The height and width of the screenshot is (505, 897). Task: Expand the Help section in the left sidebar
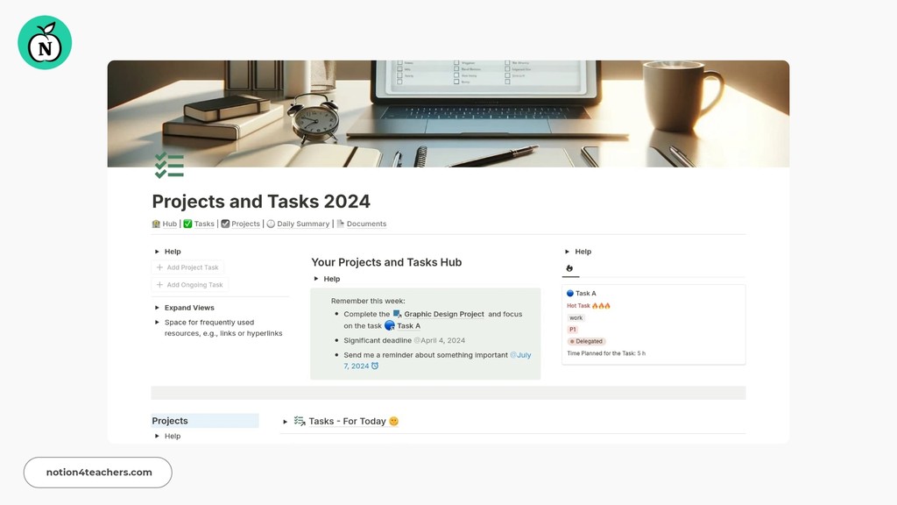(155, 251)
